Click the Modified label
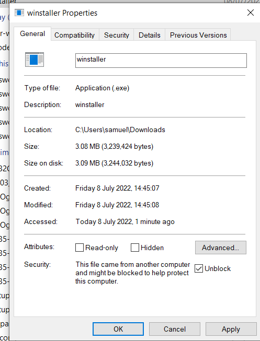Image resolution: width=260 pixels, height=341 pixels. tap(38, 205)
